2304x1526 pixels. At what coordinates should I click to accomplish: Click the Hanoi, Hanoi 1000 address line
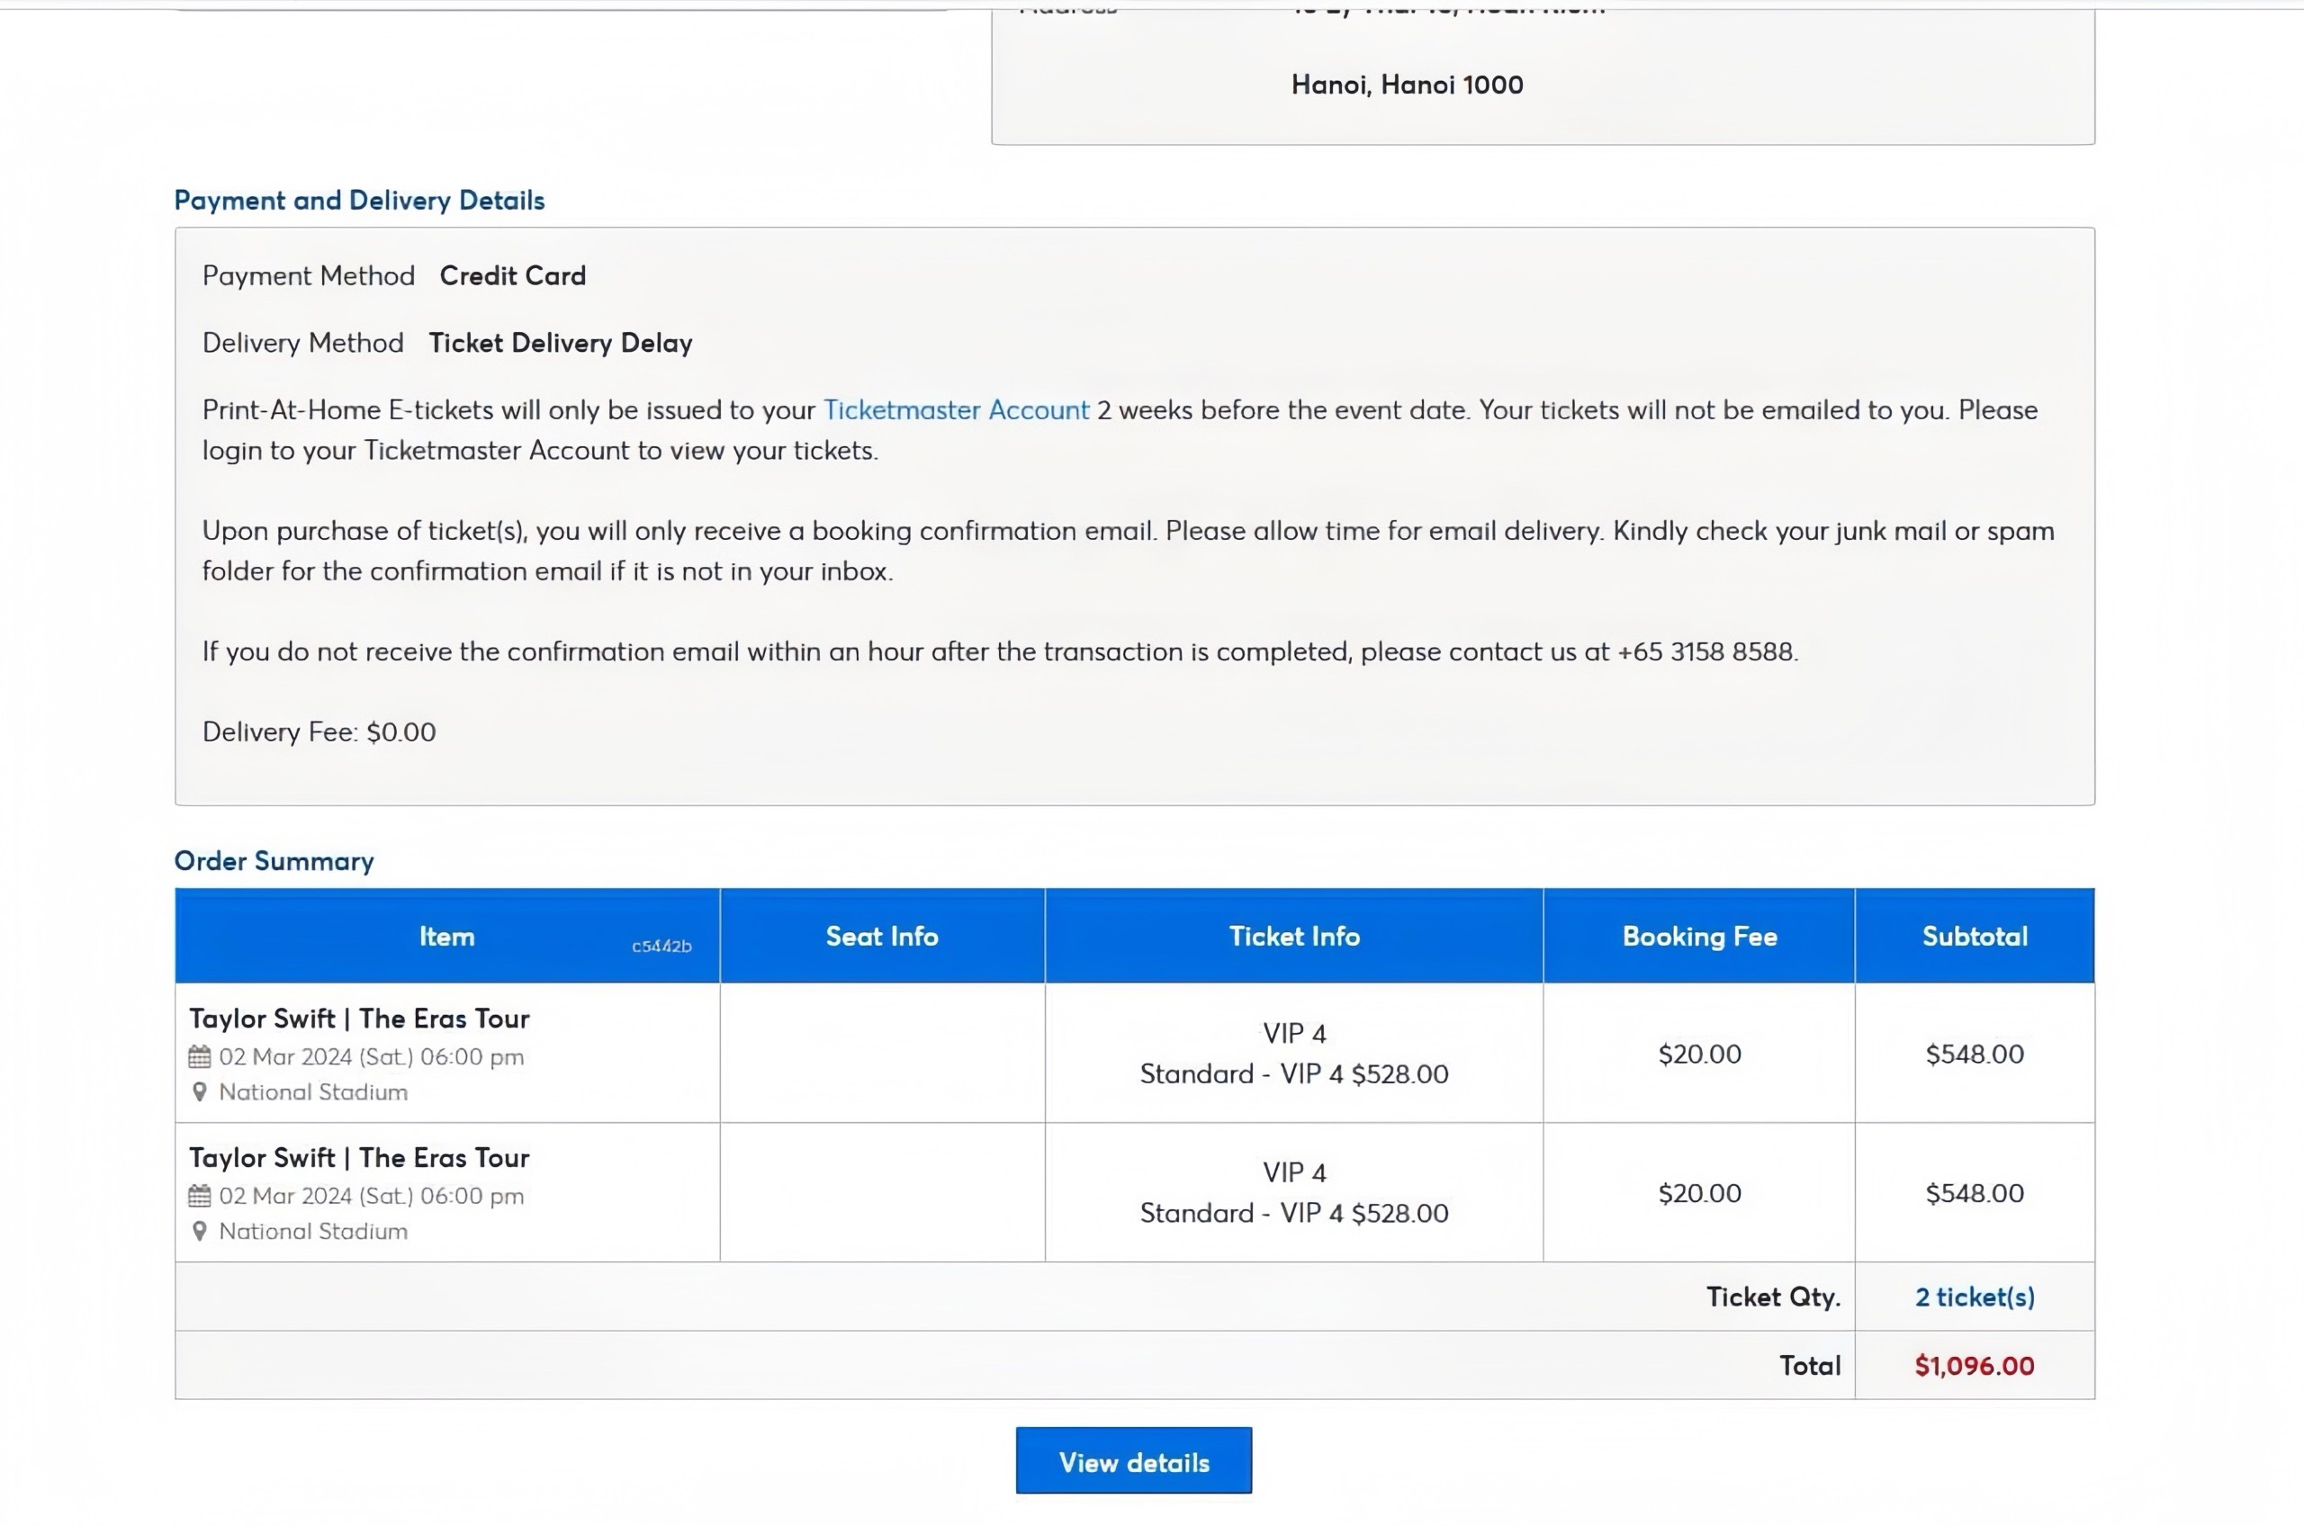(1408, 85)
